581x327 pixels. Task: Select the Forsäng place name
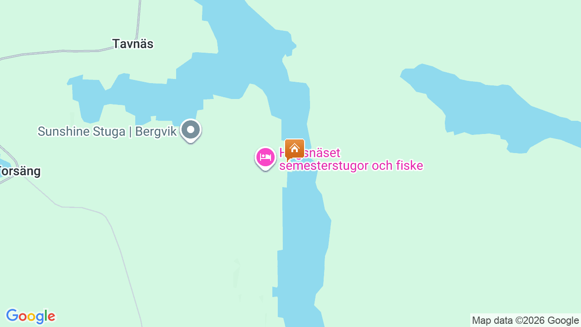tap(20, 171)
